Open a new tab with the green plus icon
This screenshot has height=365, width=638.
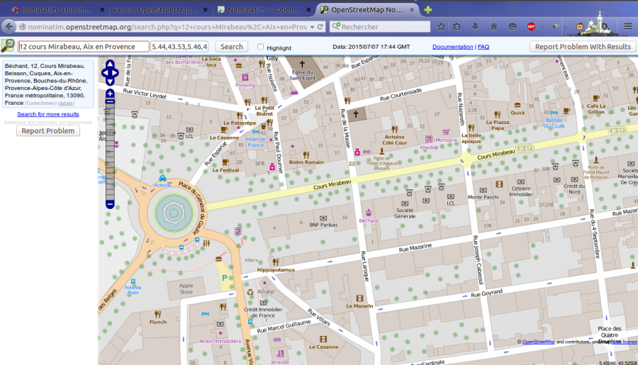[428, 10]
